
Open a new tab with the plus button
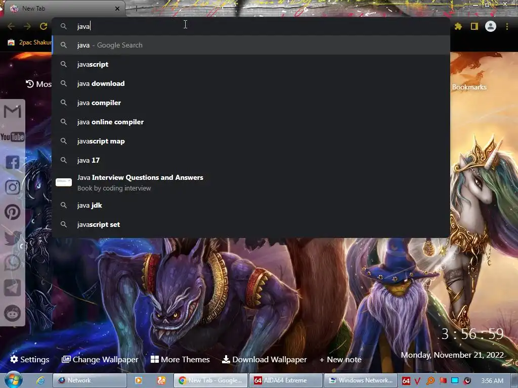tap(136, 9)
